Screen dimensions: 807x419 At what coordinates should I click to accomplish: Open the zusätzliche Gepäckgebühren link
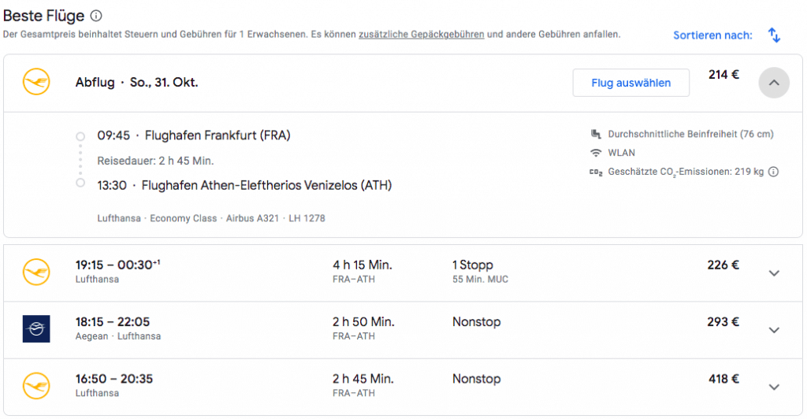pos(421,35)
